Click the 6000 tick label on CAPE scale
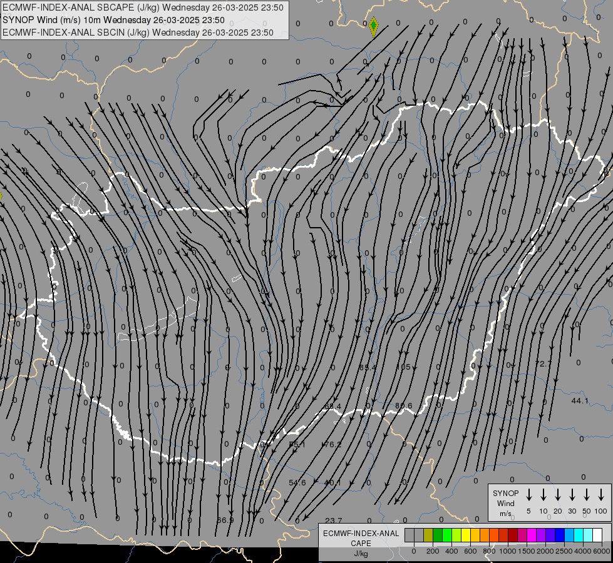This screenshot has width=613, height=563. (602, 551)
